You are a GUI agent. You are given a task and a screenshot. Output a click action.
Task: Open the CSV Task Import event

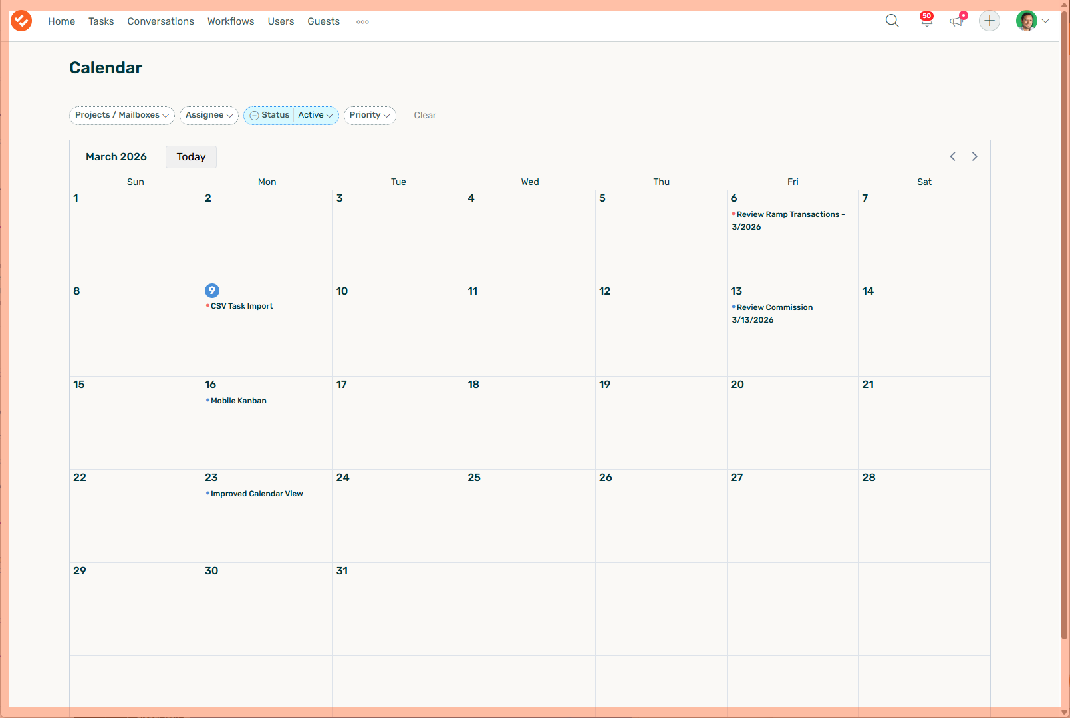point(241,307)
